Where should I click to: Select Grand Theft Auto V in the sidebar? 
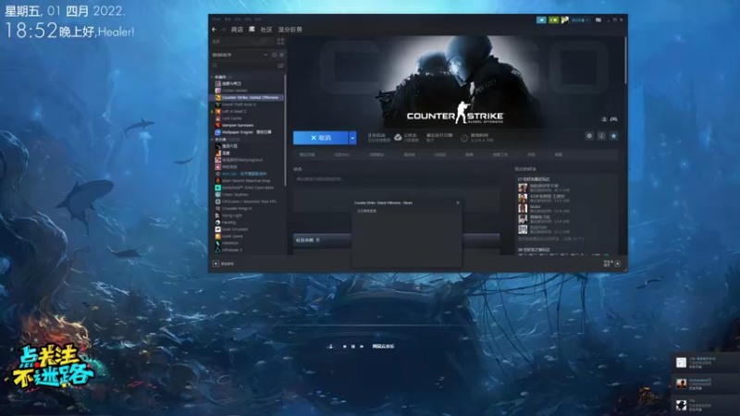[x=239, y=104]
